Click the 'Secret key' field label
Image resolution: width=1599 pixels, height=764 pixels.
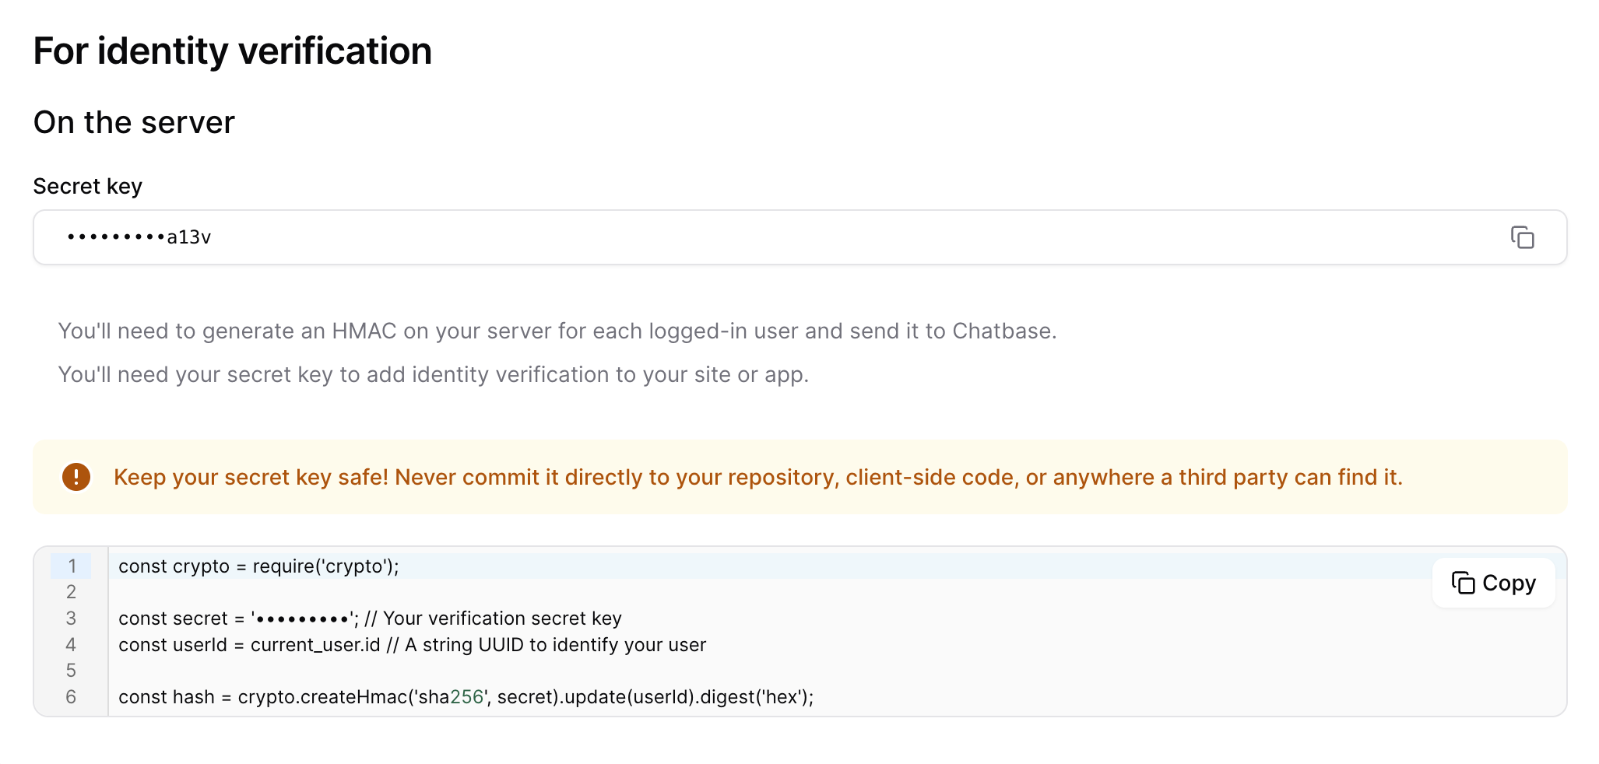click(87, 187)
